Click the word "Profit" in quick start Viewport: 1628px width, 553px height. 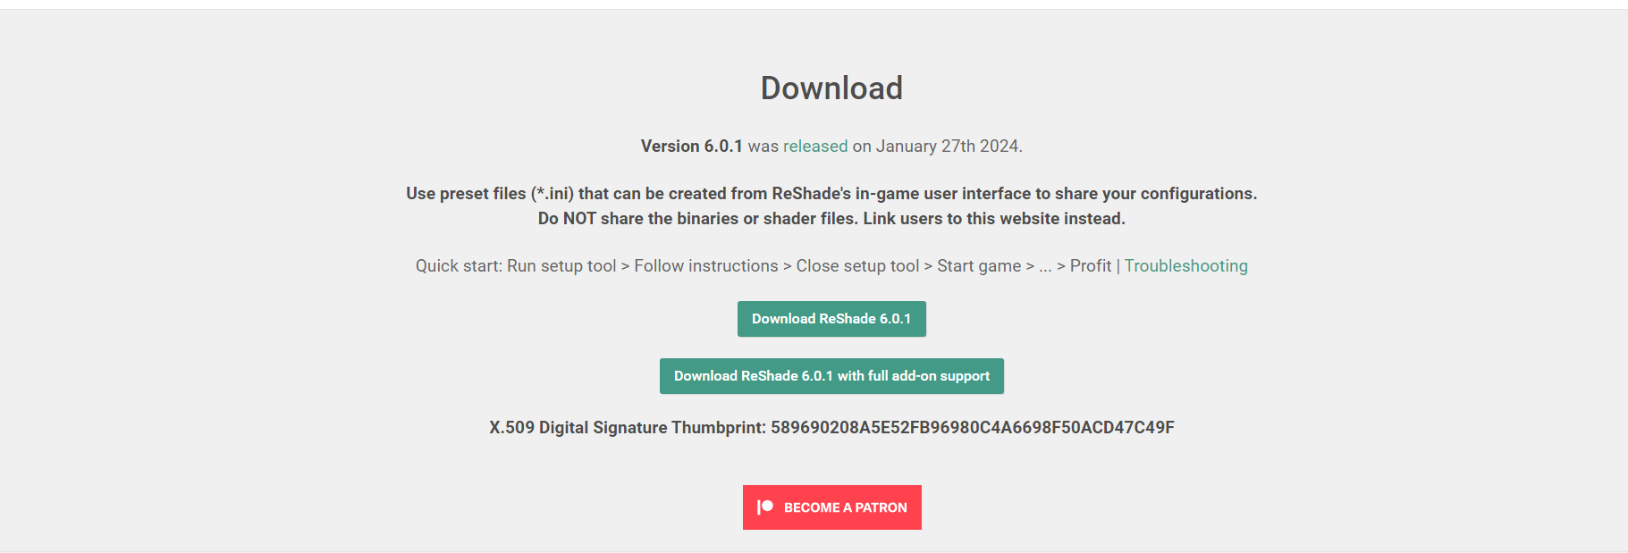[x=1090, y=266]
